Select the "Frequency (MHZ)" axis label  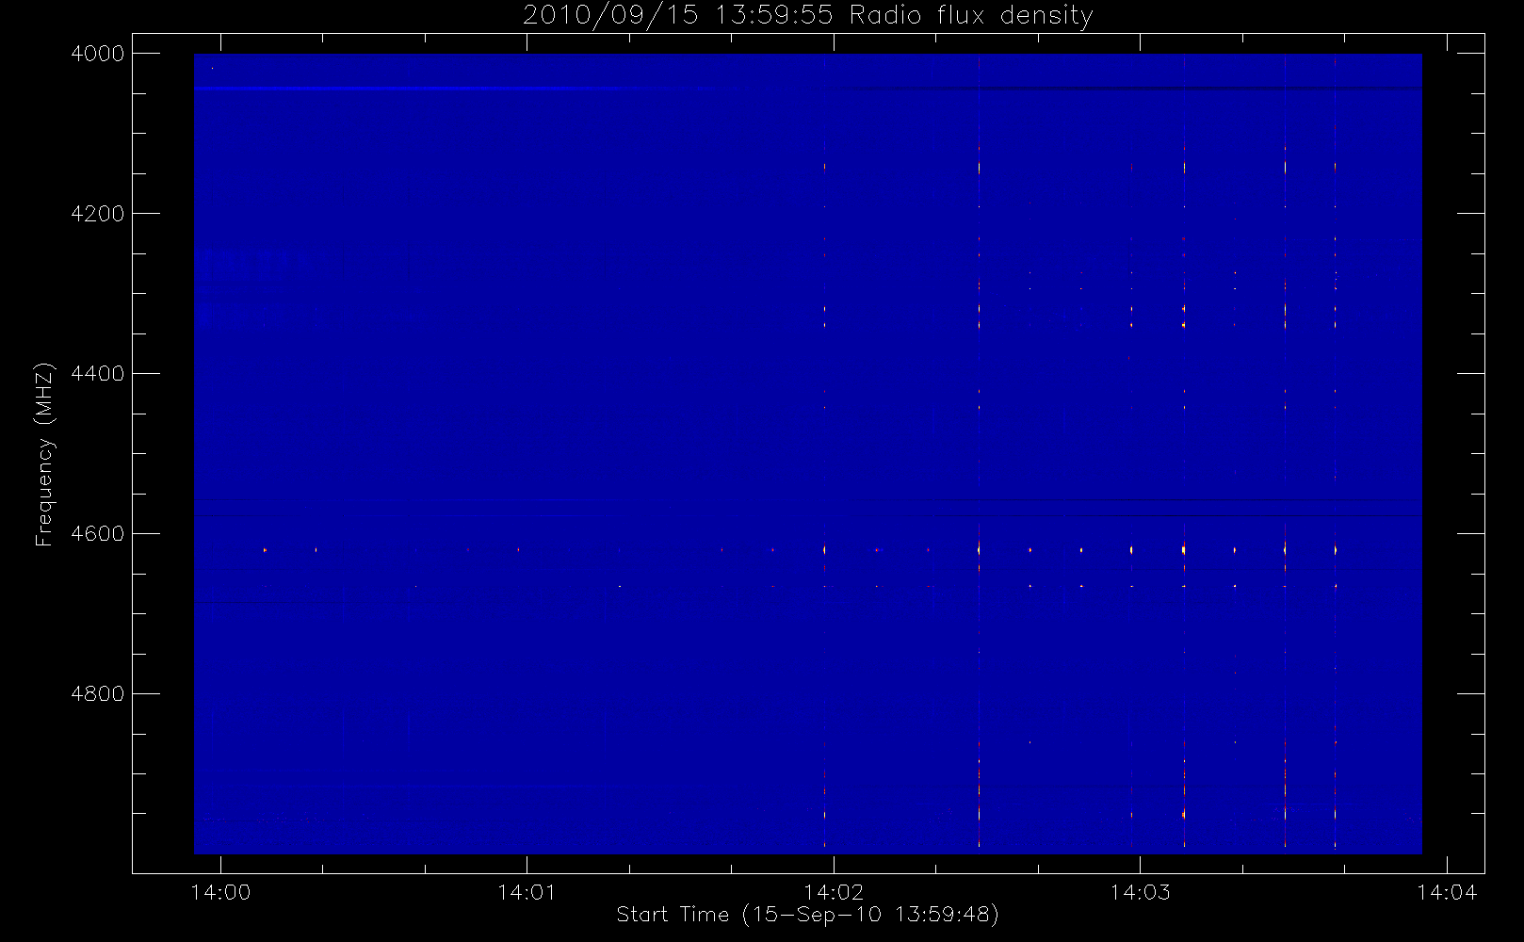[x=44, y=454]
